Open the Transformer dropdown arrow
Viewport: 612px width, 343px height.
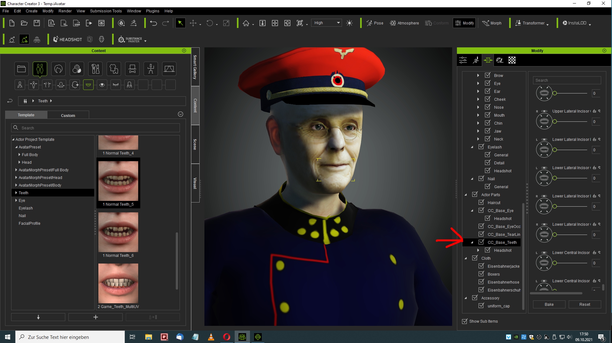pos(547,24)
